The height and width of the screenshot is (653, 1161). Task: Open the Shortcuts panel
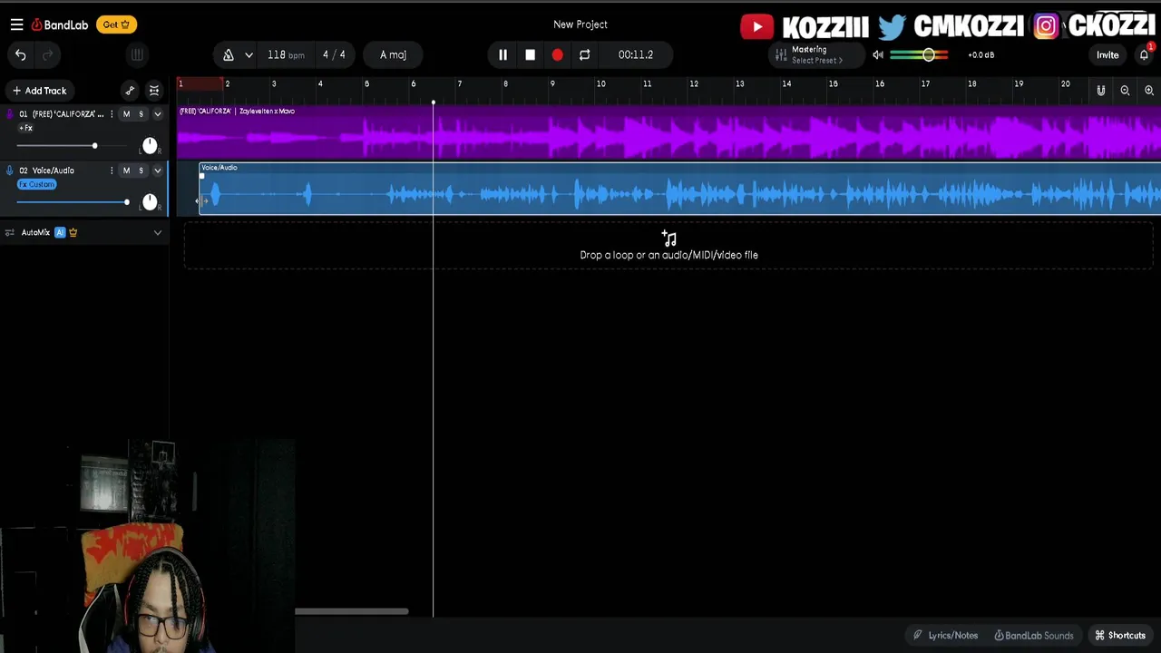tap(1120, 636)
